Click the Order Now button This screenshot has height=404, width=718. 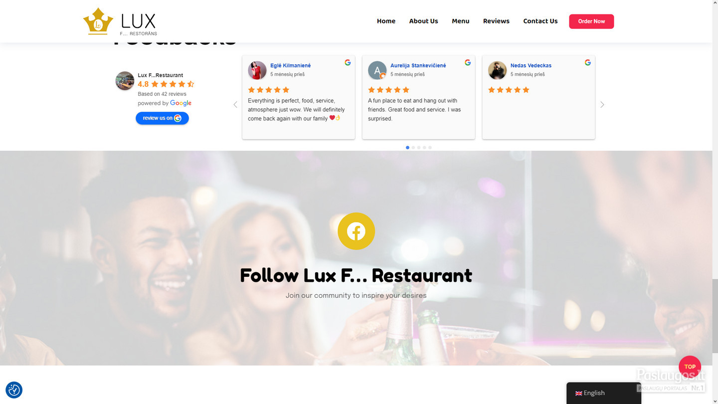pyautogui.click(x=591, y=21)
